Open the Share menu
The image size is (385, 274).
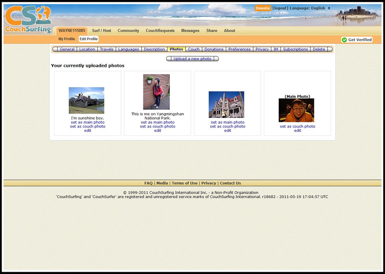(x=212, y=31)
